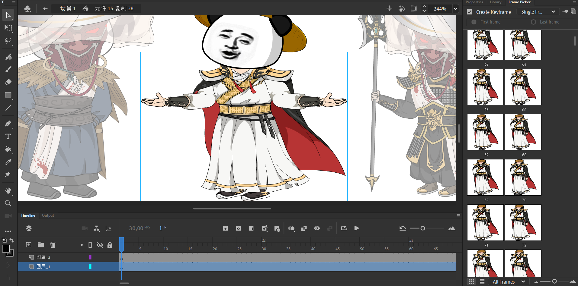The height and width of the screenshot is (286, 578).
Task: Click the new layer plus icon
Action: [x=29, y=245]
